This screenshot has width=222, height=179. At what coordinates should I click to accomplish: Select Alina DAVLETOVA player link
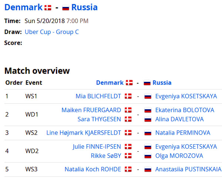click(179, 119)
